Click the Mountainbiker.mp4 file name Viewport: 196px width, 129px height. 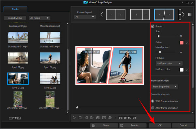pos(50,26)
